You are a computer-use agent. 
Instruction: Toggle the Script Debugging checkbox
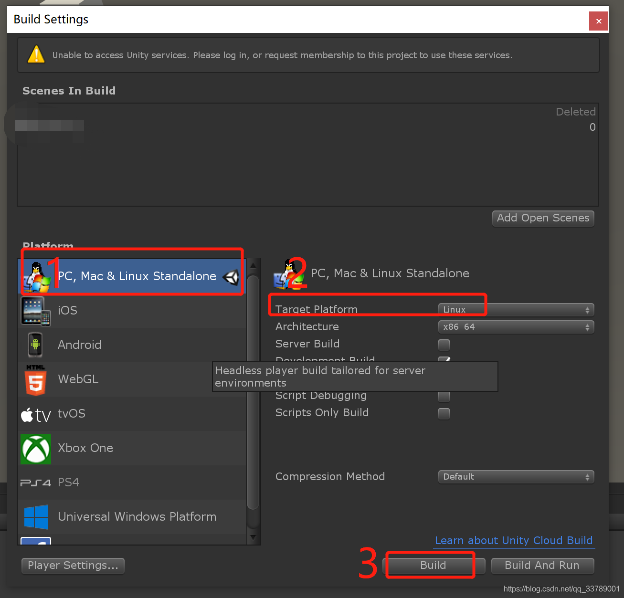[x=444, y=396]
